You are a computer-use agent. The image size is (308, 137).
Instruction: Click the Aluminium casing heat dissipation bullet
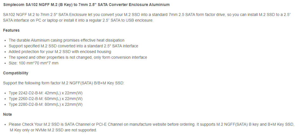click(x=67, y=40)
